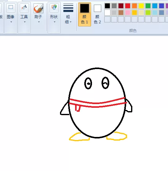
Task: Activate the 颜色 2 background color box
Action: point(98,8)
